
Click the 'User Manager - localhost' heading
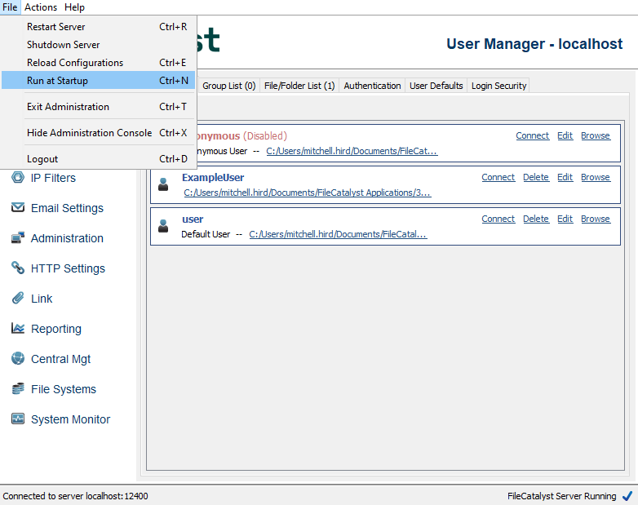(534, 43)
